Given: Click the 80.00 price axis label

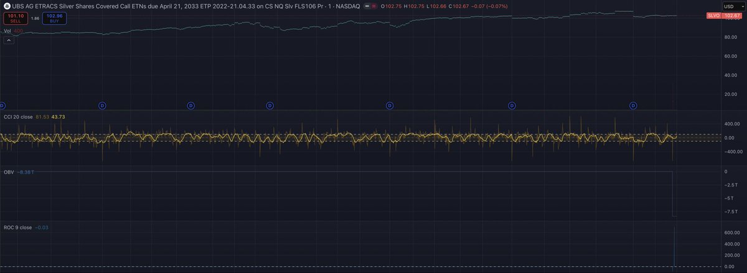Looking at the screenshot, I should coord(730,37).
